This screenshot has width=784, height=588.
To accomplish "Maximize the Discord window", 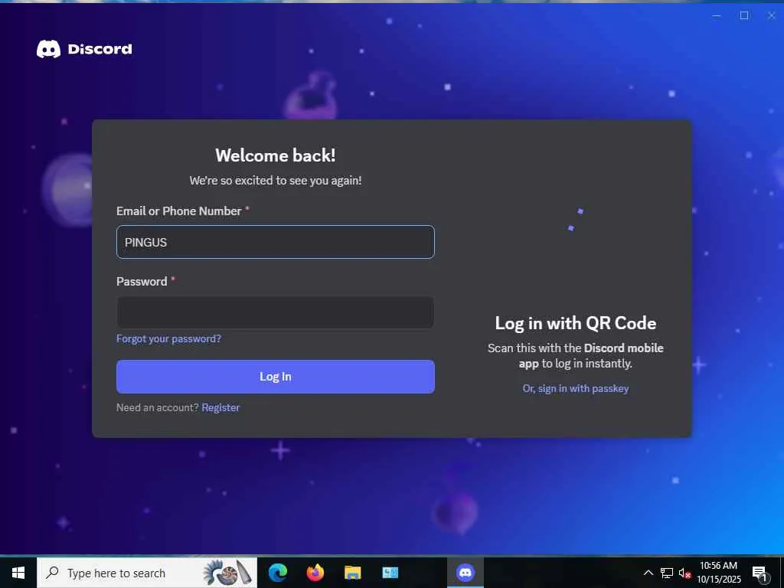I will (x=744, y=15).
